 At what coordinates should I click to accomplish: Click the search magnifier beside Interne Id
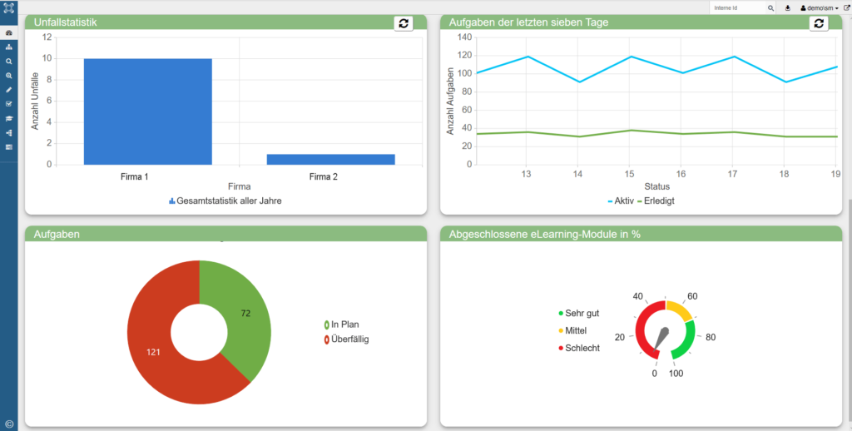(x=770, y=8)
